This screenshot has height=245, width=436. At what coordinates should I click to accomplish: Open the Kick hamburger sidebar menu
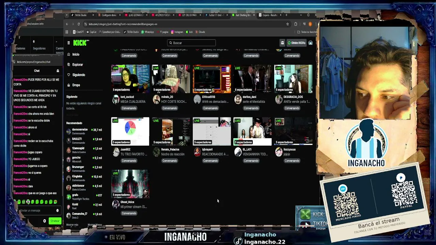tap(68, 43)
